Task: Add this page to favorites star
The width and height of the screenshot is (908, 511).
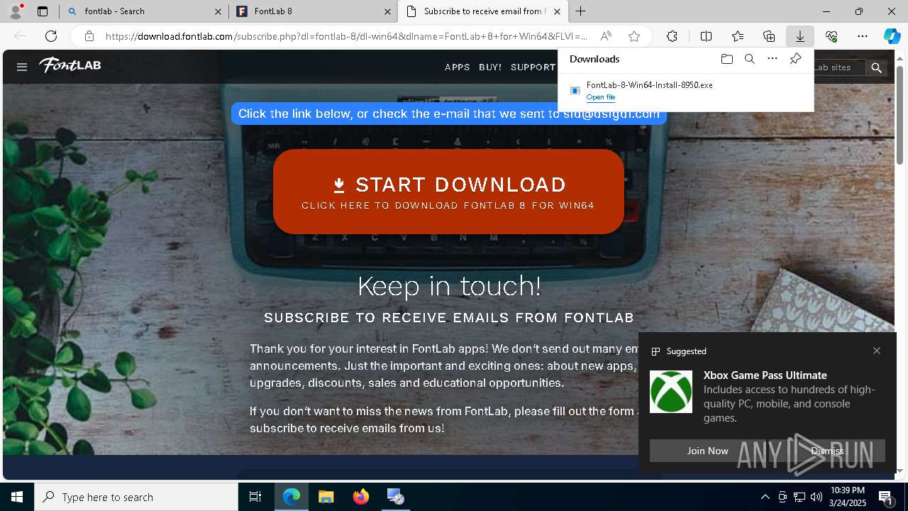Action: (634, 36)
